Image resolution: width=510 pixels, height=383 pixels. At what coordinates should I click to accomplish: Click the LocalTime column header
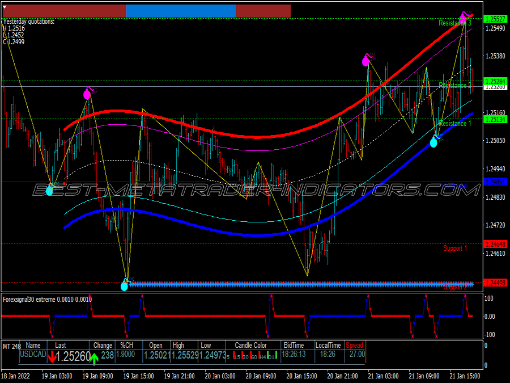coord(328,345)
